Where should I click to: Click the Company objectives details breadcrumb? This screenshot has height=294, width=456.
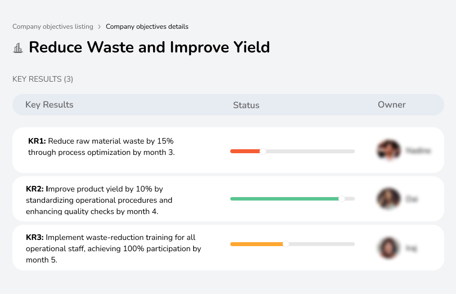pos(147,26)
